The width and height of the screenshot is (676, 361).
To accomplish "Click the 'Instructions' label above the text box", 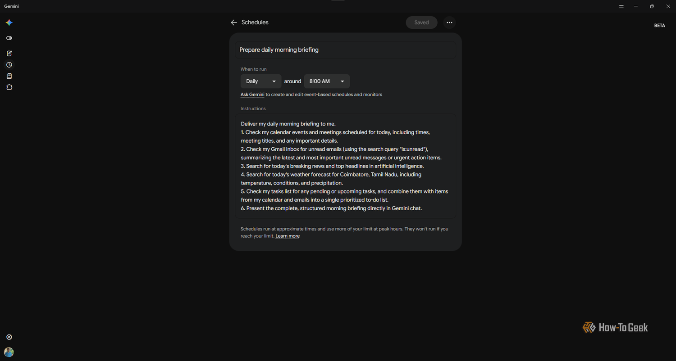I will pyautogui.click(x=253, y=108).
